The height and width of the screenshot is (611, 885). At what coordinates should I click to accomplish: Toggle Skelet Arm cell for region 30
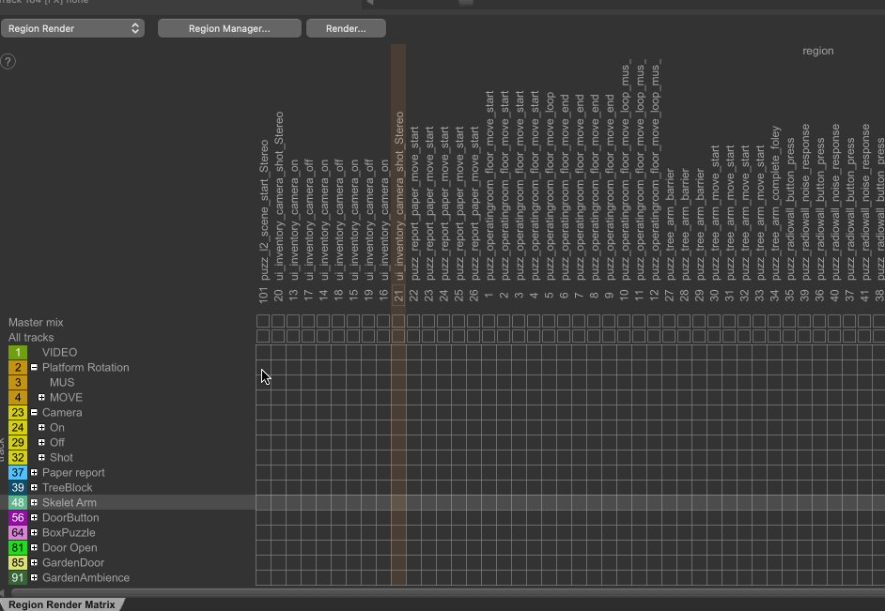coord(714,503)
